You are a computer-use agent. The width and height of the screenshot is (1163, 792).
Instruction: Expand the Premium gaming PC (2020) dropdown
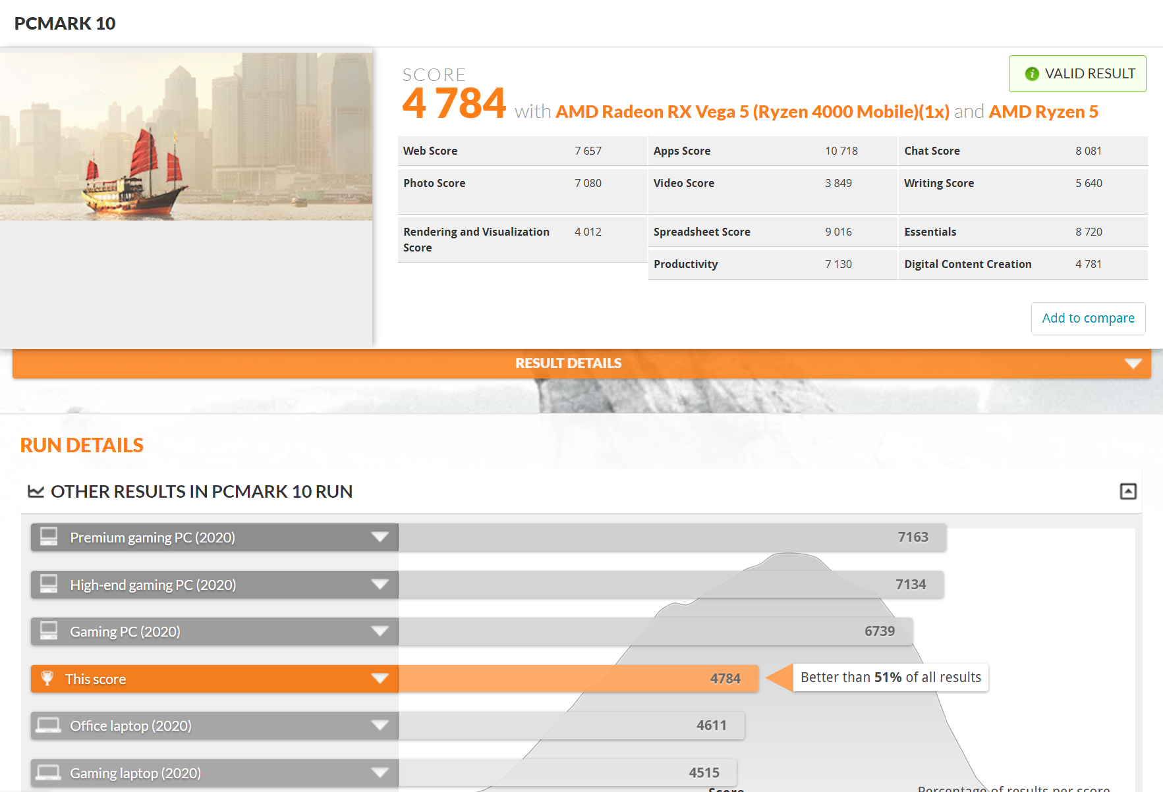click(x=380, y=537)
